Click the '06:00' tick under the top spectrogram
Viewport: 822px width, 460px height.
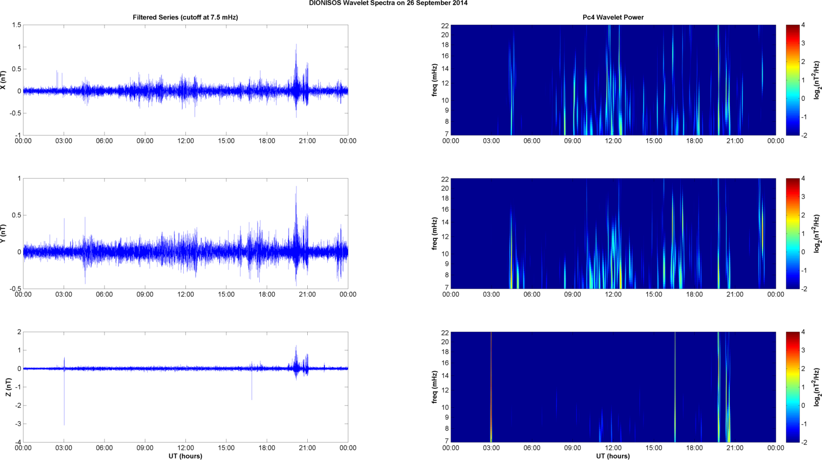tap(532, 141)
